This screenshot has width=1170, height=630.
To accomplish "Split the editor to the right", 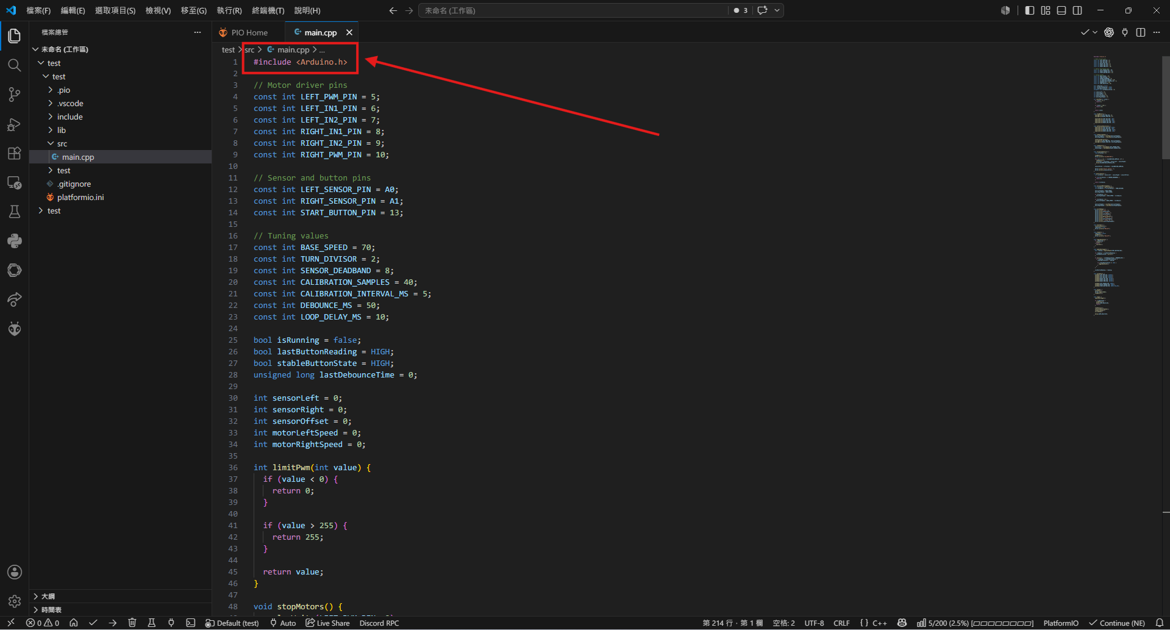I will [x=1141, y=32].
